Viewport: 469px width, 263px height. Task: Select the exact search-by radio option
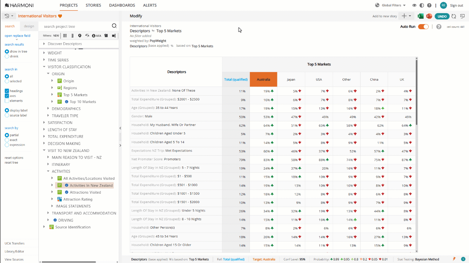pos(7,140)
